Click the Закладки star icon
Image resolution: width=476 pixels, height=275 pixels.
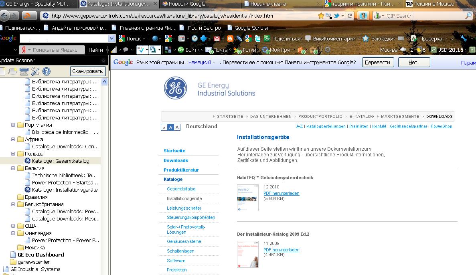coord(366,38)
